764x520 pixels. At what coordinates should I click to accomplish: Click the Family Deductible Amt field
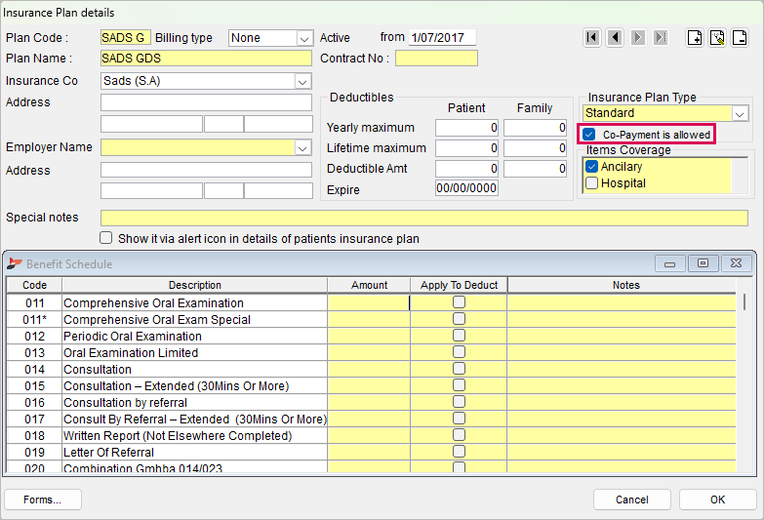535,169
